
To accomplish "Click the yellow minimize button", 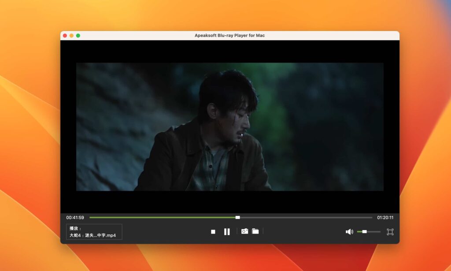I will (x=71, y=35).
